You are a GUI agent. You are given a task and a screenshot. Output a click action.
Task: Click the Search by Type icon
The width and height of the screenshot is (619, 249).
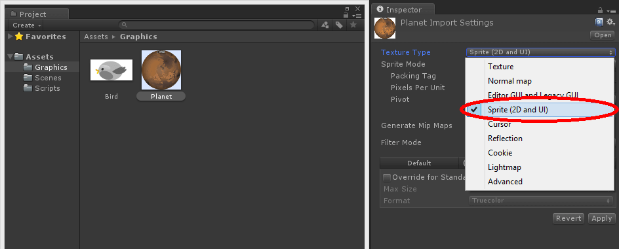point(325,25)
